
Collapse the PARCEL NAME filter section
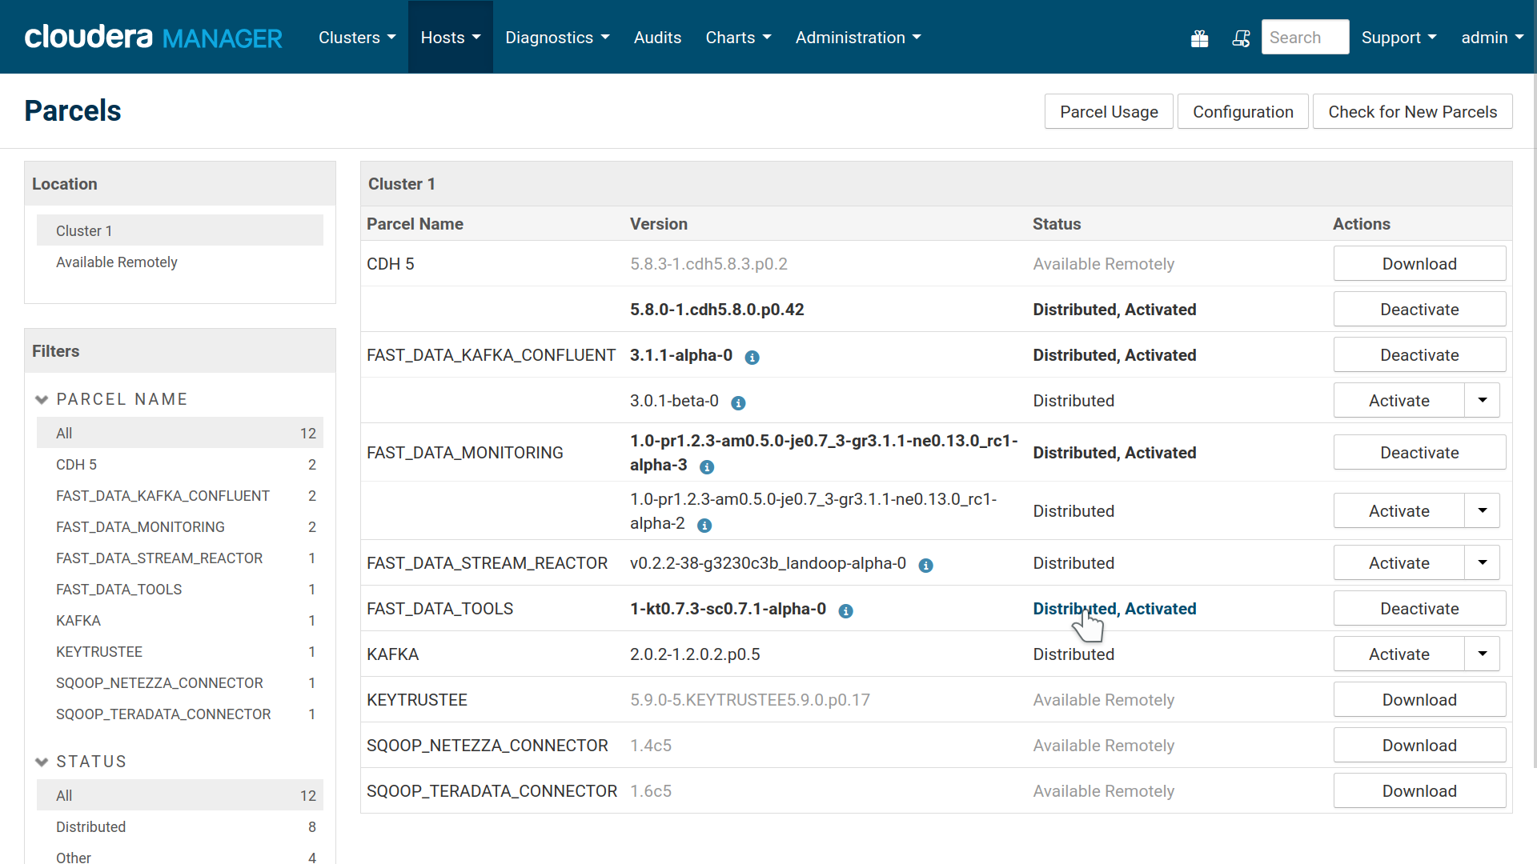(x=111, y=399)
